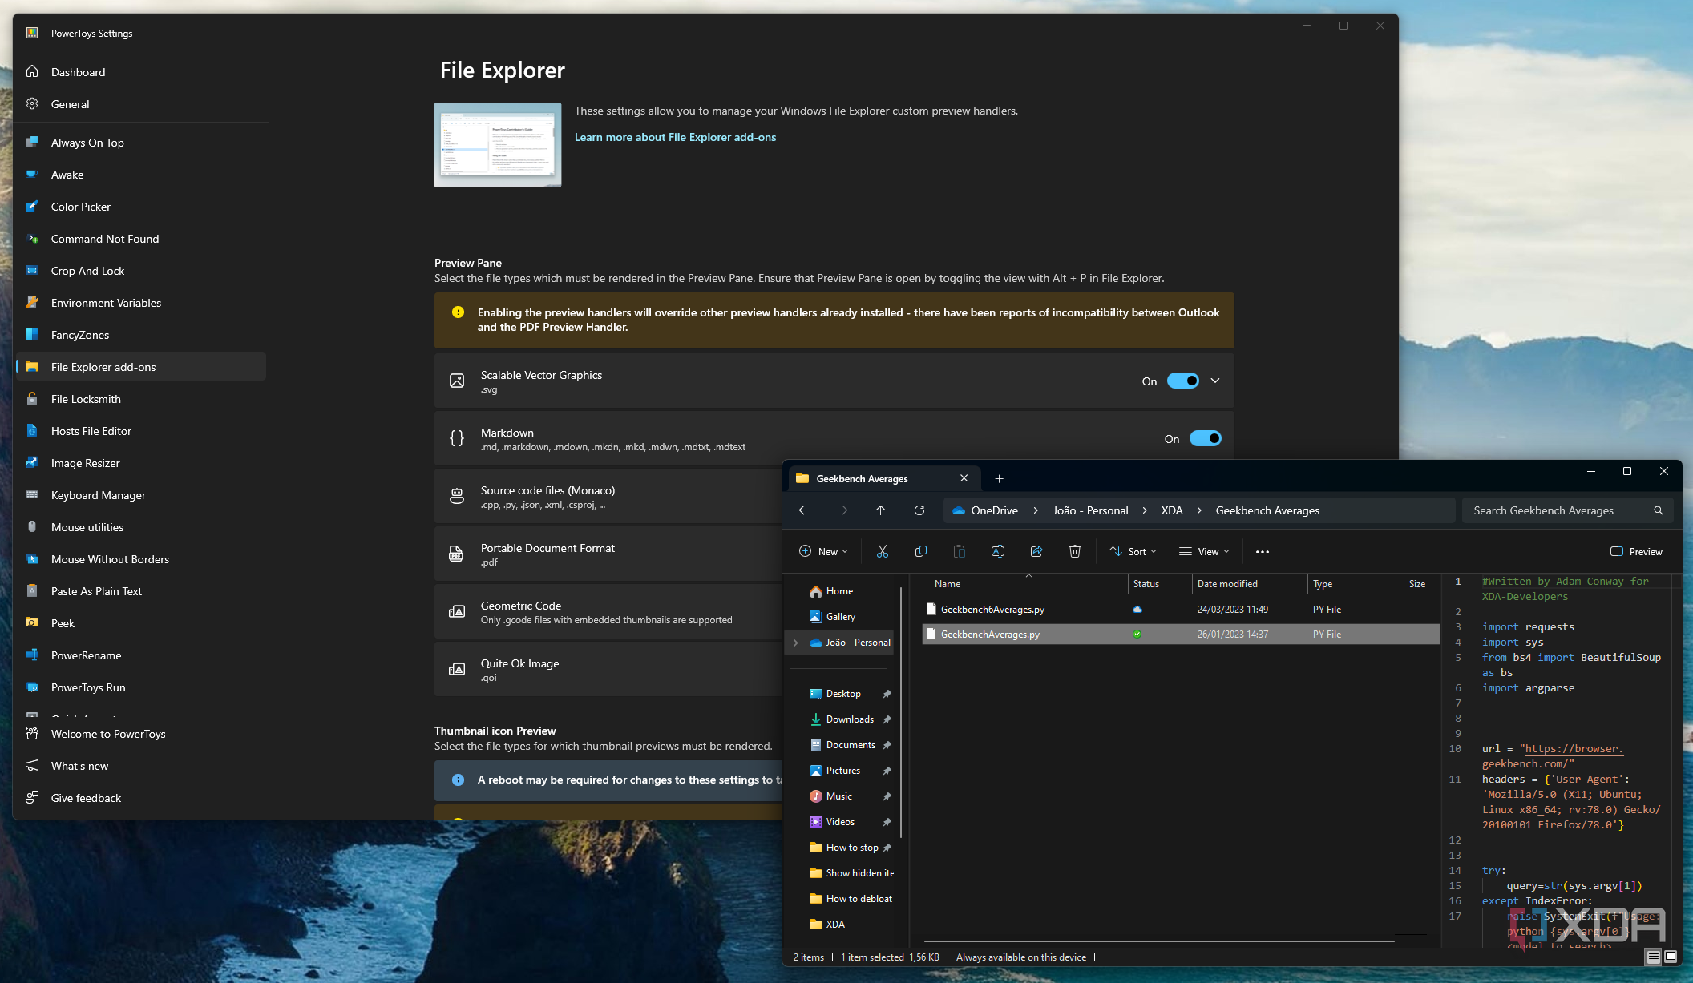This screenshot has width=1693, height=983.
Task: Click the File Explorer preview thumbnail image
Action: (498, 145)
